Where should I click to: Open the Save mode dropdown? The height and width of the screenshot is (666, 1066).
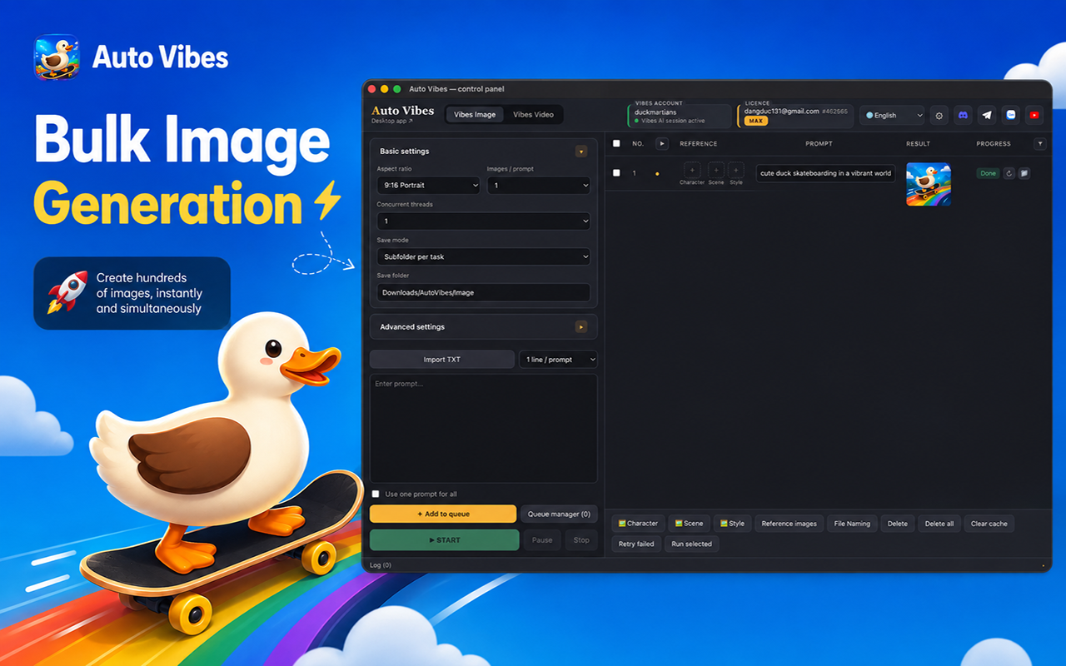pos(483,256)
